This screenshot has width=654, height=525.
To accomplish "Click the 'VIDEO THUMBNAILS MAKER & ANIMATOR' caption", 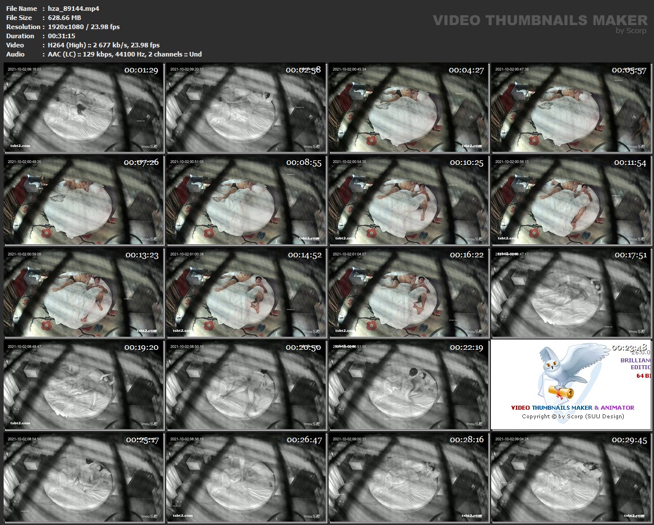I will 572,407.
